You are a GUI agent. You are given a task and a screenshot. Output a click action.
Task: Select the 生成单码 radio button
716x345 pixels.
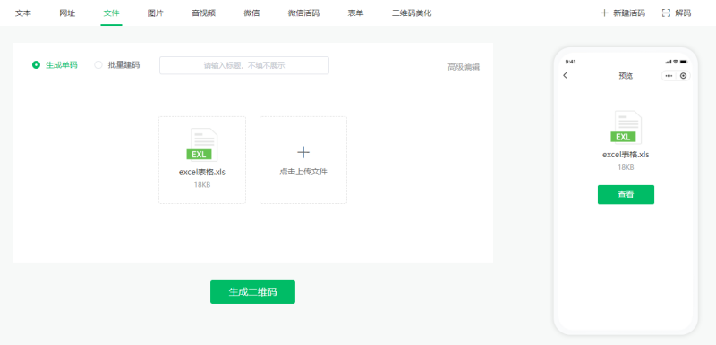point(36,65)
